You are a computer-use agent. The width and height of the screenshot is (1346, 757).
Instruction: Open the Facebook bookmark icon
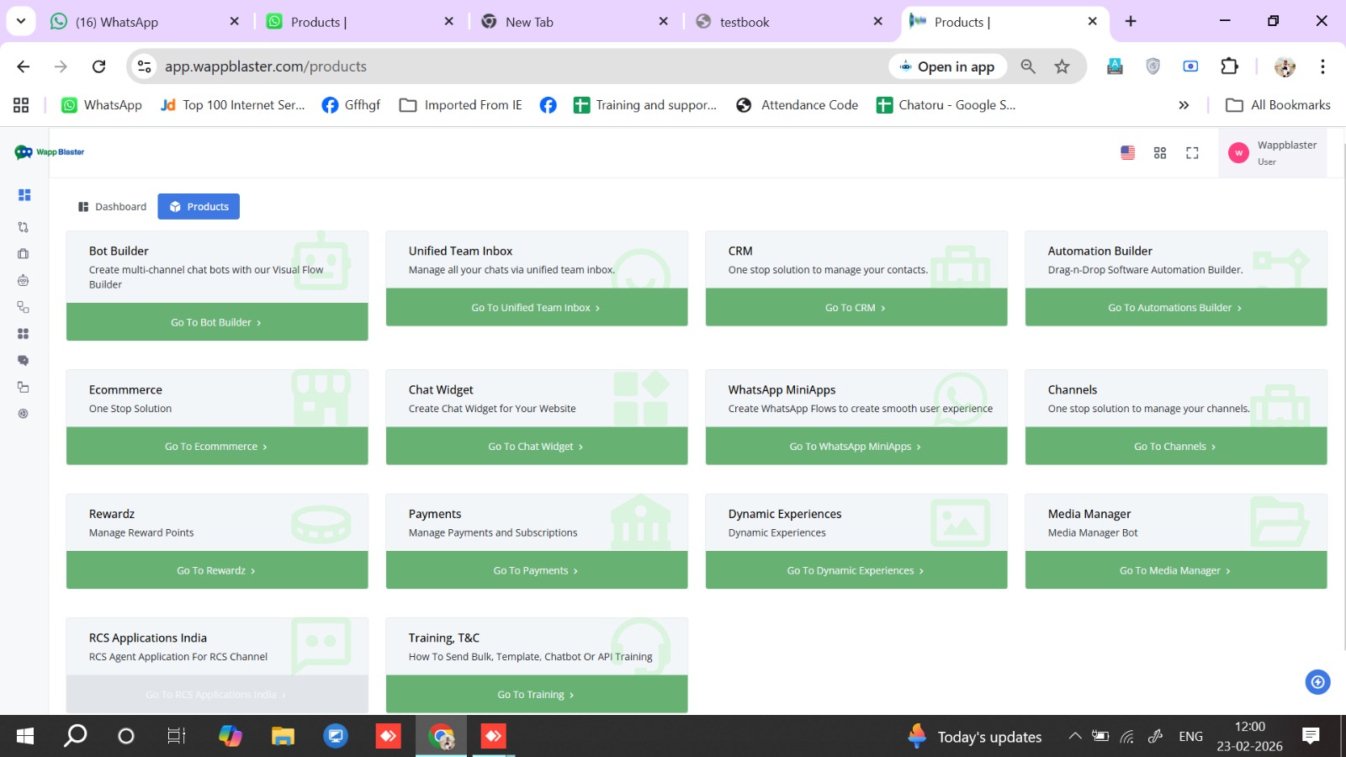[x=548, y=105]
